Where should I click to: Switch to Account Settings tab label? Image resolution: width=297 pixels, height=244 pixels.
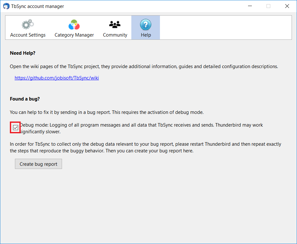(x=28, y=35)
